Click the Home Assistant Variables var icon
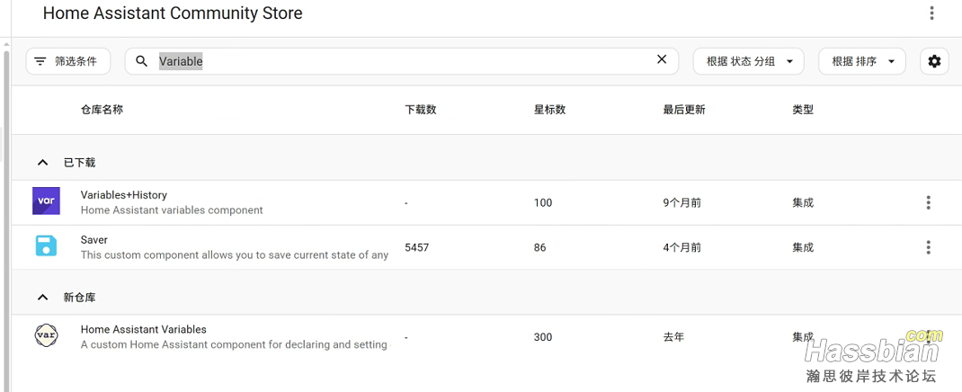This screenshot has width=962, height=392. (x=46, y=335)
